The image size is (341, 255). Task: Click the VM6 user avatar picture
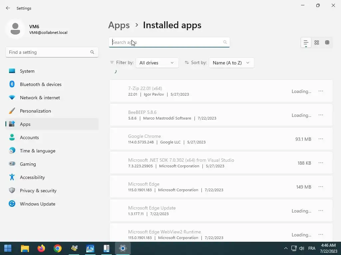click(x=15, y=29)
